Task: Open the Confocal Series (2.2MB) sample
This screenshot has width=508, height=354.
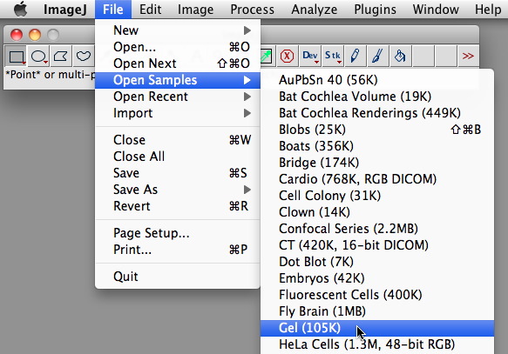Action: [x=377, y=229]
